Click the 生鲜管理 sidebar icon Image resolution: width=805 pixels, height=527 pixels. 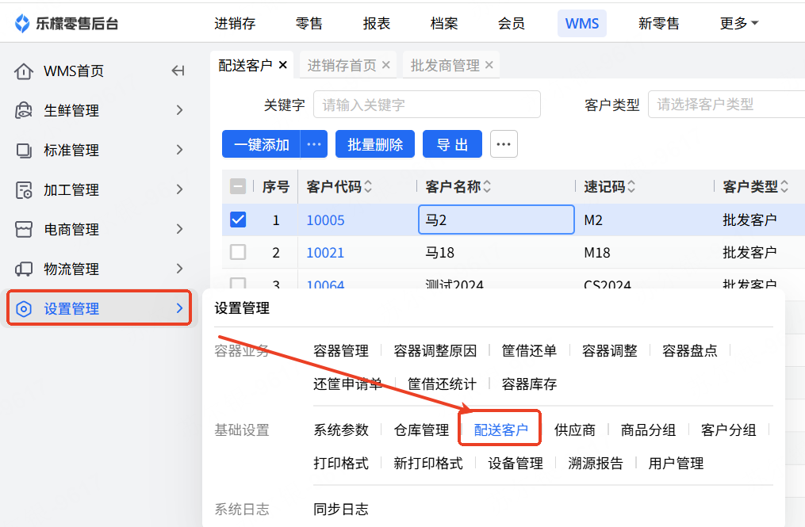[24, 111]
